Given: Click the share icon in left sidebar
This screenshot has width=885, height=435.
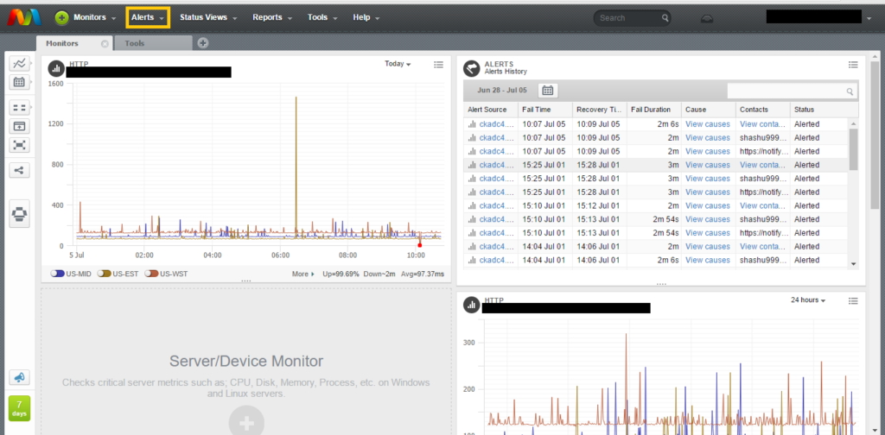Looking at the screenshot, I should [19, 170].
